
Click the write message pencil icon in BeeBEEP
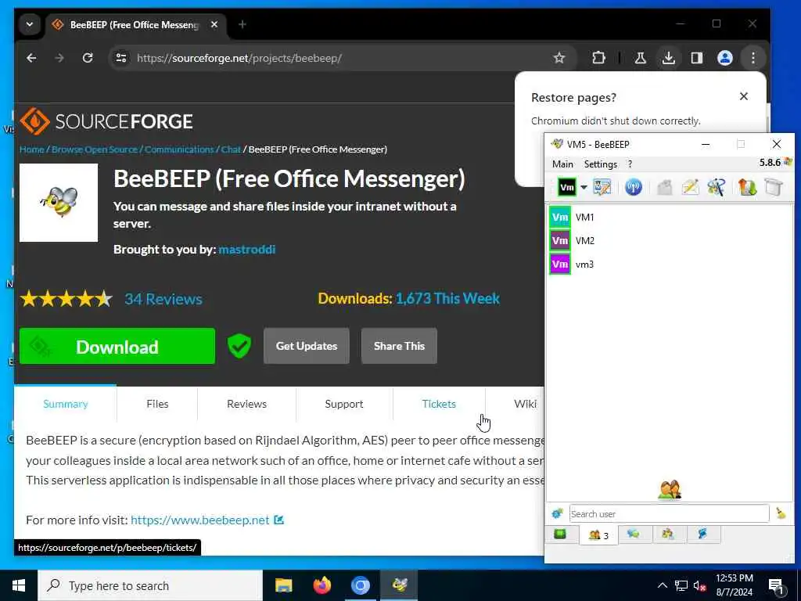pos(690,187)
